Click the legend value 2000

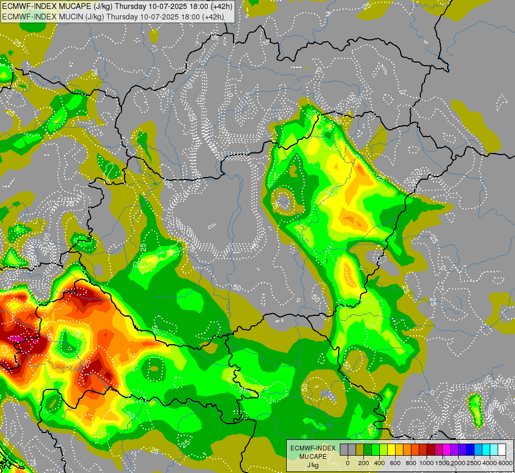tap(459, 463)
